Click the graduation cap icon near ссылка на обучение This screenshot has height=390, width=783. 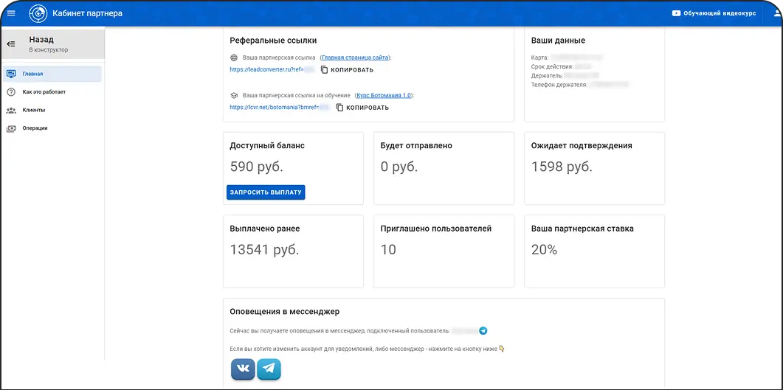(234, 95)
